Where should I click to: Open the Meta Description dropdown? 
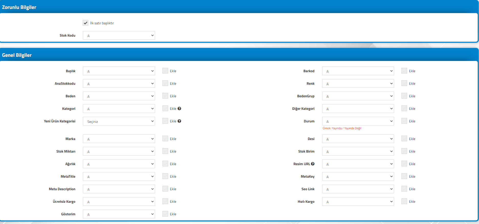pos(119,189)
